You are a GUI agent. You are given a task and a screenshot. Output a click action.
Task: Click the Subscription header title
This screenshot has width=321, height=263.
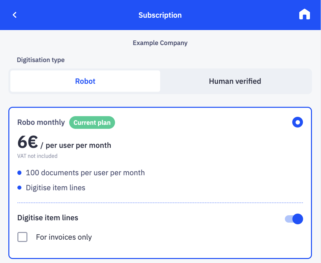tap(160, 15)
